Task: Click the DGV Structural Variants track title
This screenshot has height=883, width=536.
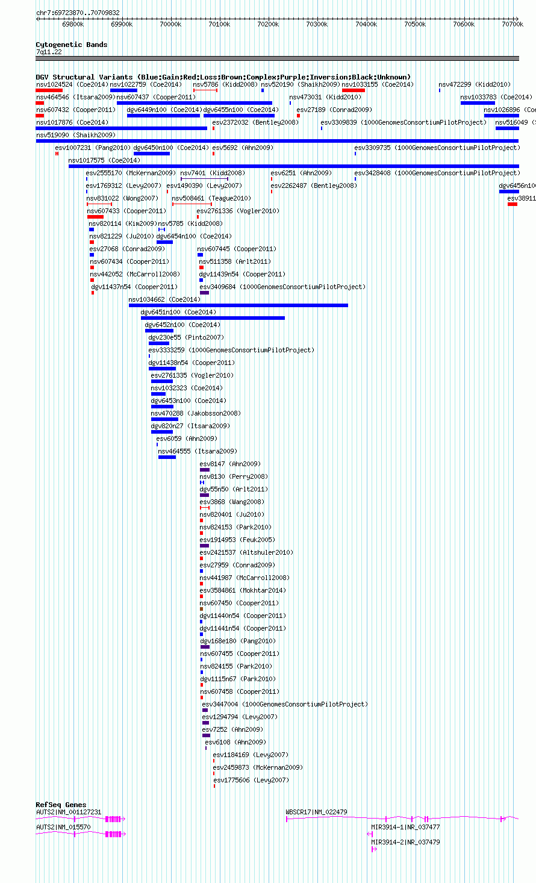Action: tap(223, 77)
